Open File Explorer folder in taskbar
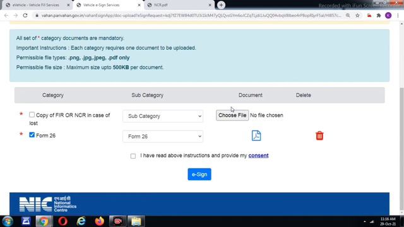Screen dimensions: 404x227 click(136, 221)
